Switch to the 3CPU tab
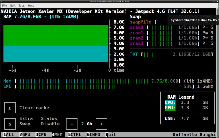This screenshot has width=219, height=138. (x=41, y=135)
